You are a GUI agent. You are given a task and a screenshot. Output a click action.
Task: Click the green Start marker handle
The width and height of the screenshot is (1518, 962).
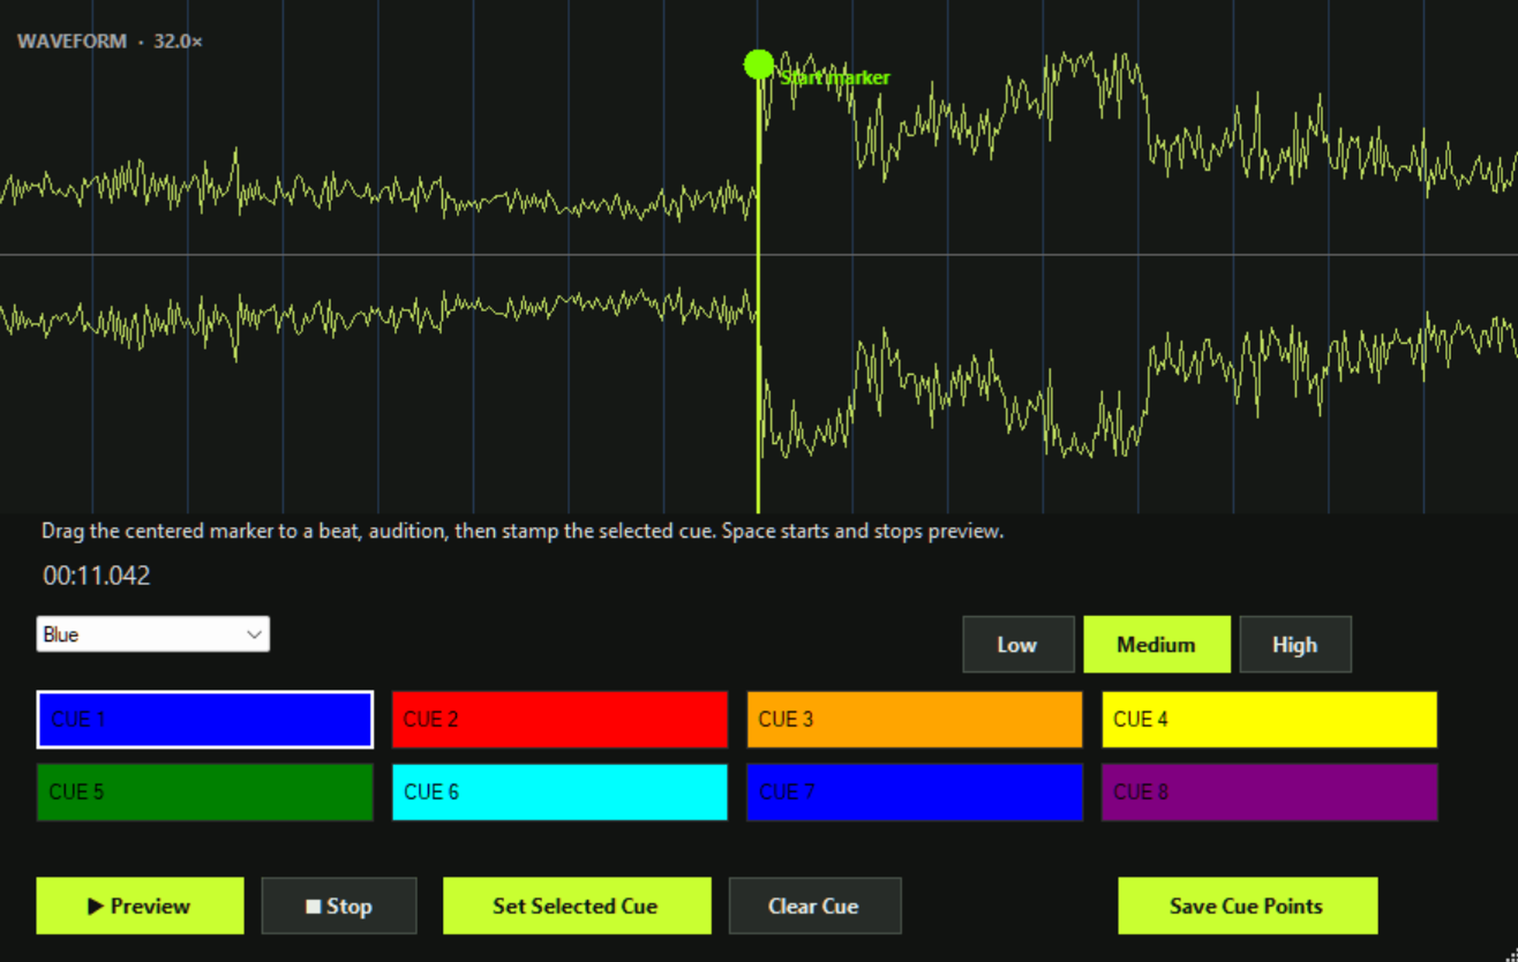click(x=758, y=65)
